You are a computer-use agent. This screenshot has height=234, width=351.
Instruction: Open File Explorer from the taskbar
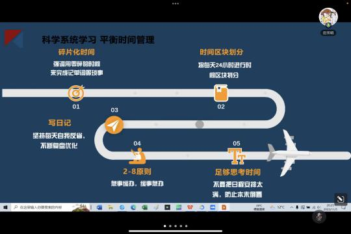point(110,207)
